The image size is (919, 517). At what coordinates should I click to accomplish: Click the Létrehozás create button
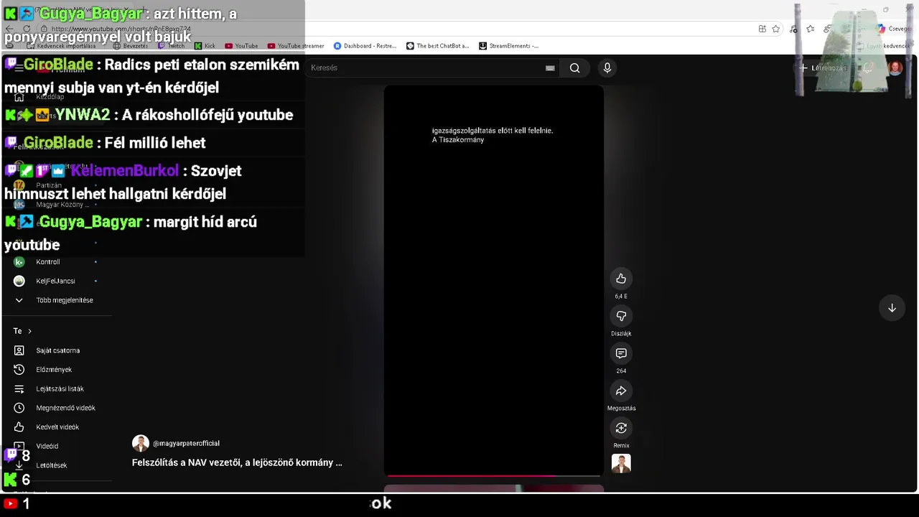[x=824, y=67]
